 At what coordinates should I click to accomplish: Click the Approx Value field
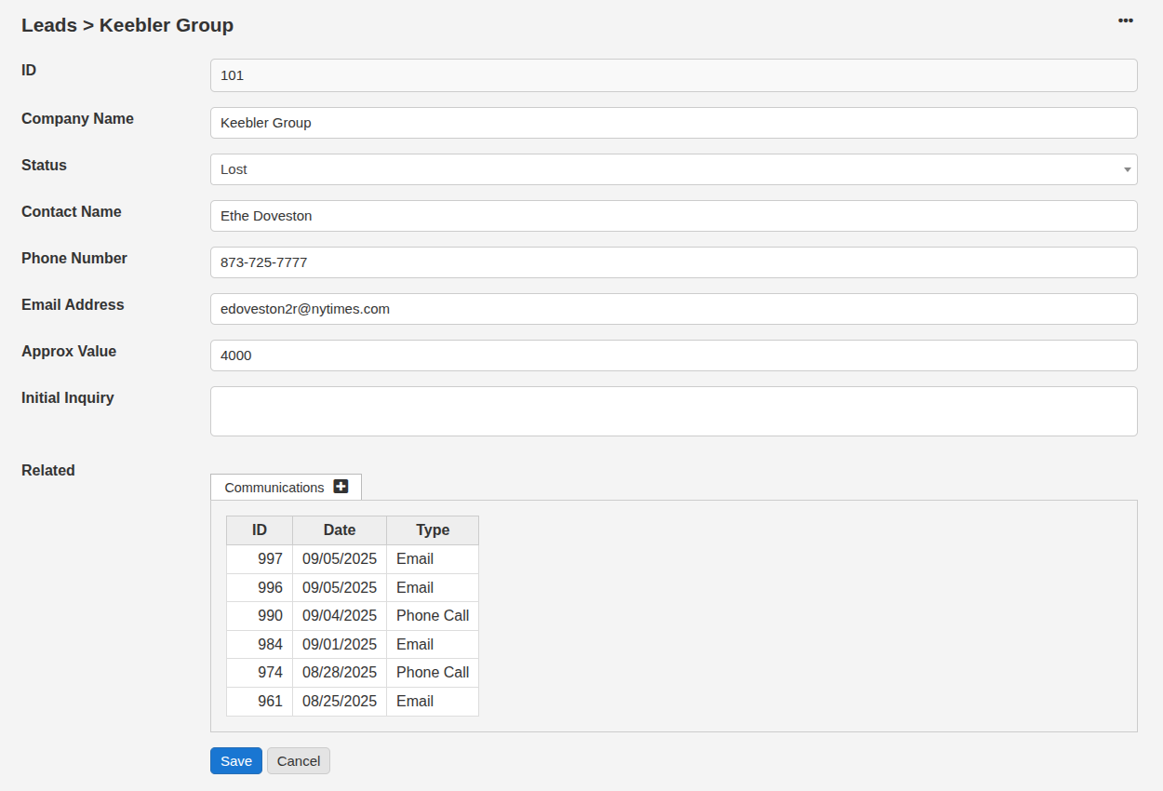pos(673,355)
